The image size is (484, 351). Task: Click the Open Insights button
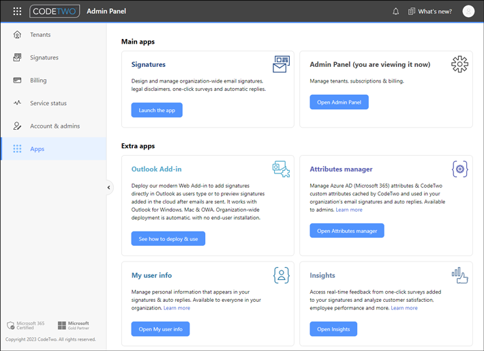click(333, 329)
